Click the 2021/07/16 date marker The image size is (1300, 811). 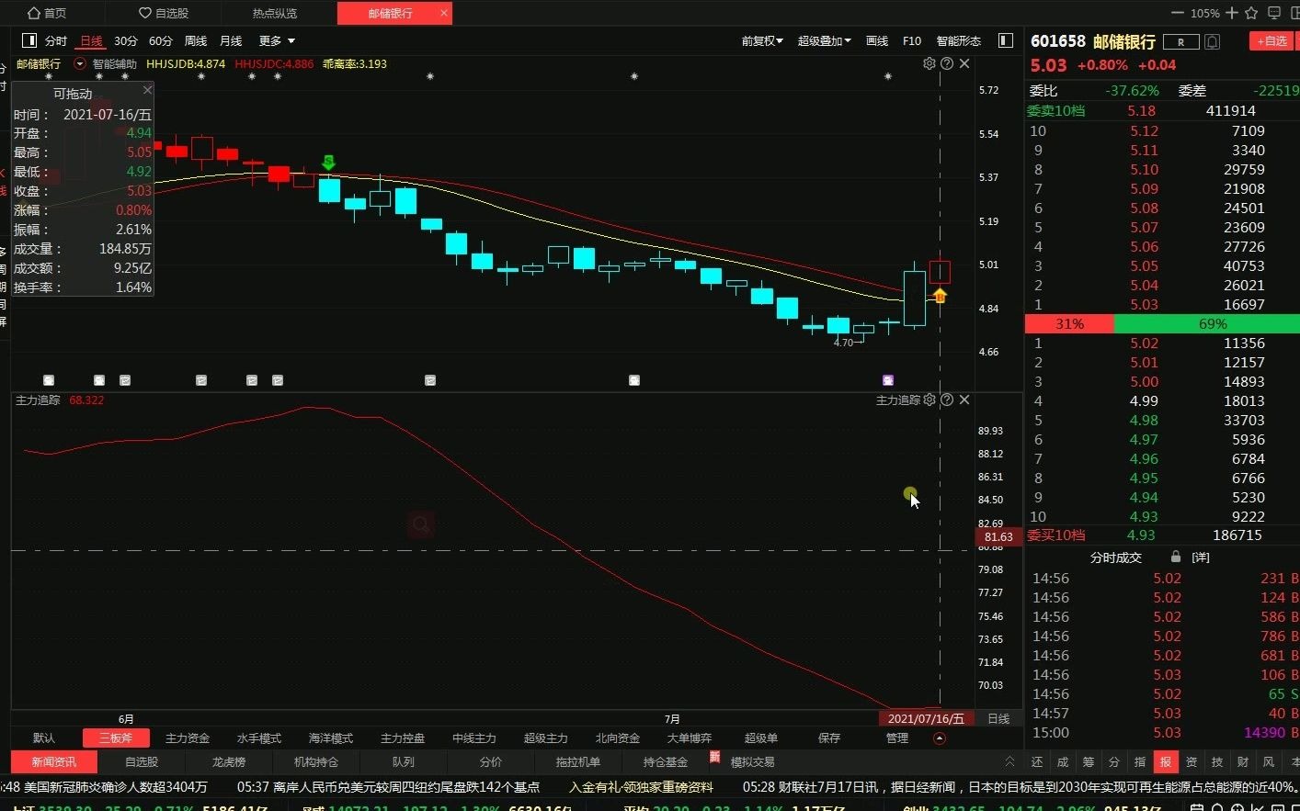[926, 718]
